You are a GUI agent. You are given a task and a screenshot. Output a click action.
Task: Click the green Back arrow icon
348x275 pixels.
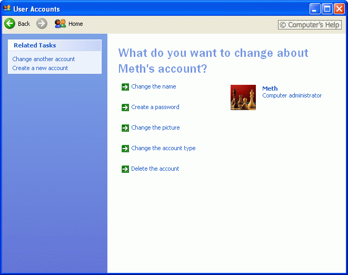(9, 24)
